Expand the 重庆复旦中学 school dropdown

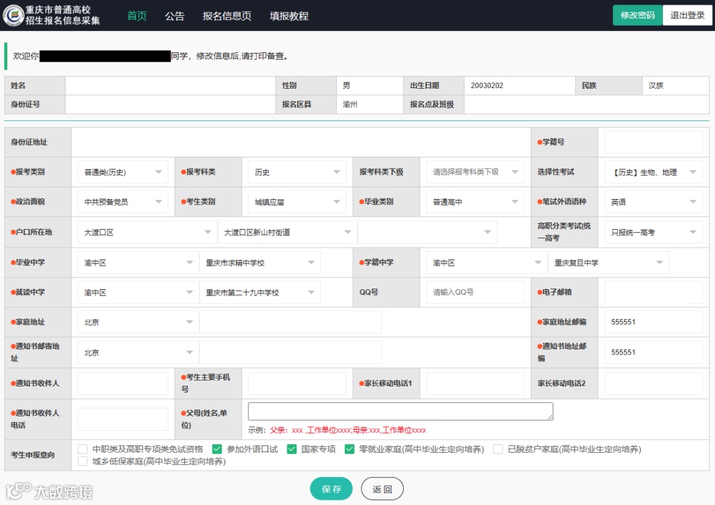608,263
